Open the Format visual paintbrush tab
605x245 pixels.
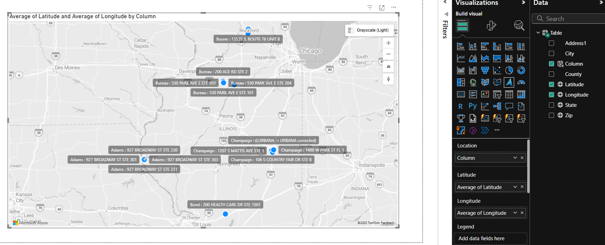[491, 25]
